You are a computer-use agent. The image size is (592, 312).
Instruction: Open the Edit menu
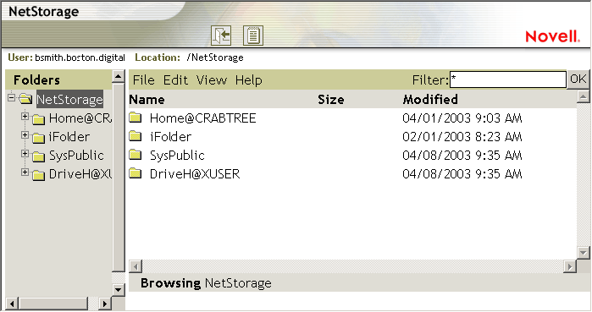pyautogui.click(x=175, y=79)
